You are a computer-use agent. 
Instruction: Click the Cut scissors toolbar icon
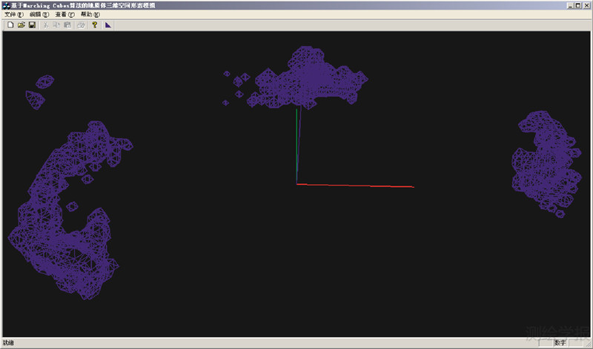(x=46, y=24)
